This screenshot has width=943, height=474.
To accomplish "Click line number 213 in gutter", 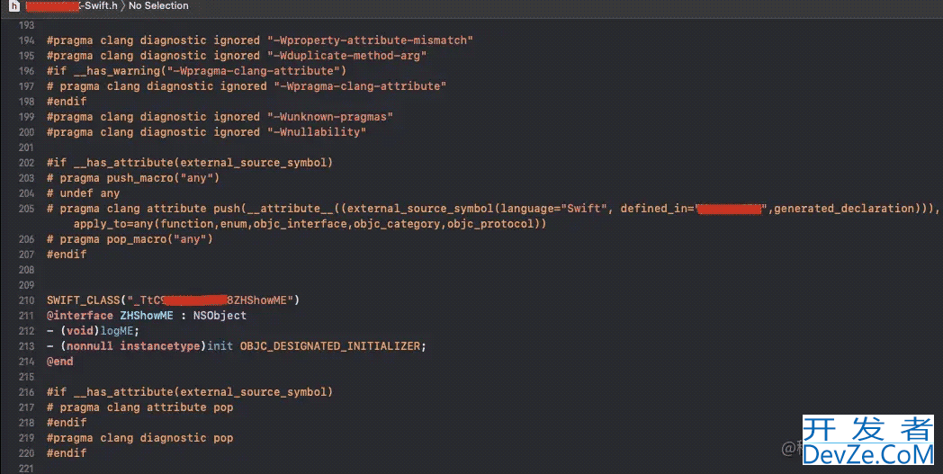I will click(x=26, y=346).
